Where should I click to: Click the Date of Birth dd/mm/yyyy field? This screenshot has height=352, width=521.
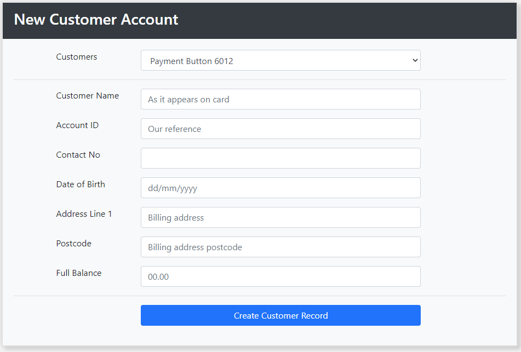[x=280, y=188]
